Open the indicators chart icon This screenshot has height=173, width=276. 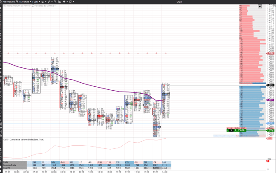click(x=60, y=2)
